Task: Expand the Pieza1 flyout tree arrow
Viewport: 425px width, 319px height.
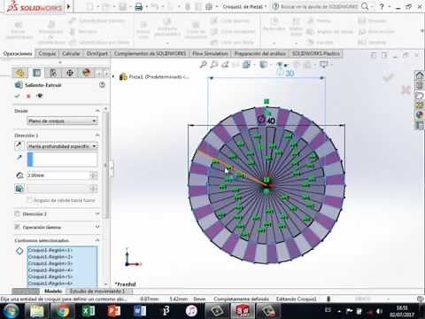Action: pos(113,77)
